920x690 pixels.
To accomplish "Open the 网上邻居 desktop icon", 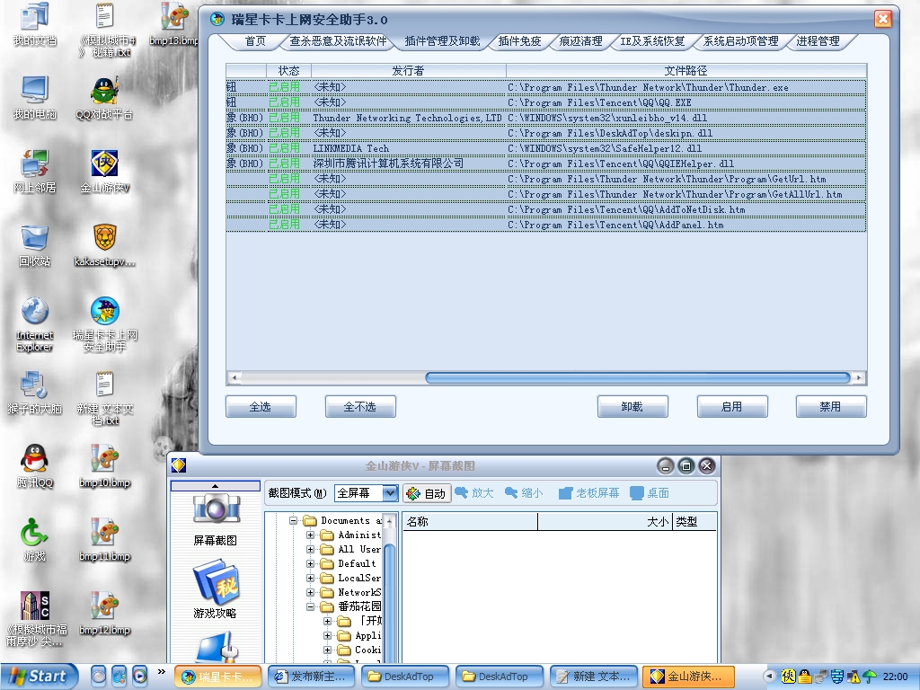I will 34,172.
